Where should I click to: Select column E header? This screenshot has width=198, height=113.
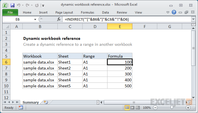pyautogui.click(x=120, y=27)
